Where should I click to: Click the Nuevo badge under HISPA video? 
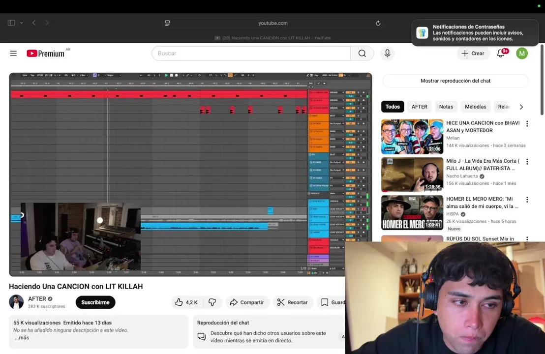[x=454, y=229]
